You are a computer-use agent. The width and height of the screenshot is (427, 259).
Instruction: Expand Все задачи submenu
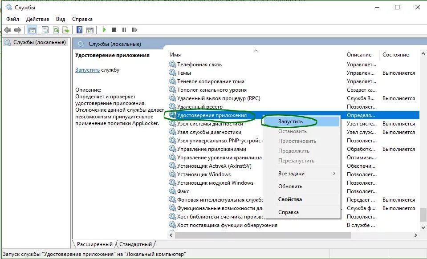click(301, 174)
